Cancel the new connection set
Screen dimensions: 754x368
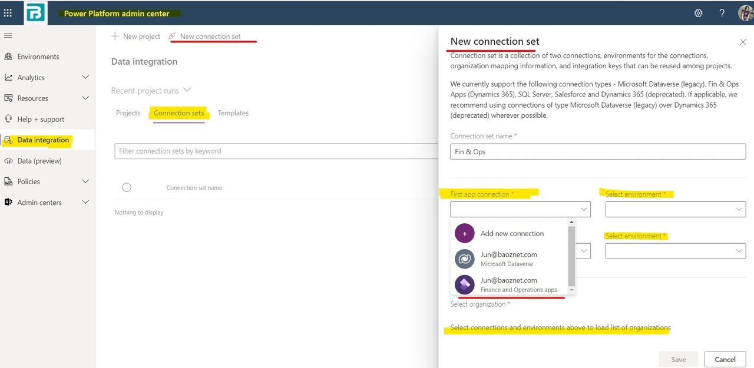725,359
